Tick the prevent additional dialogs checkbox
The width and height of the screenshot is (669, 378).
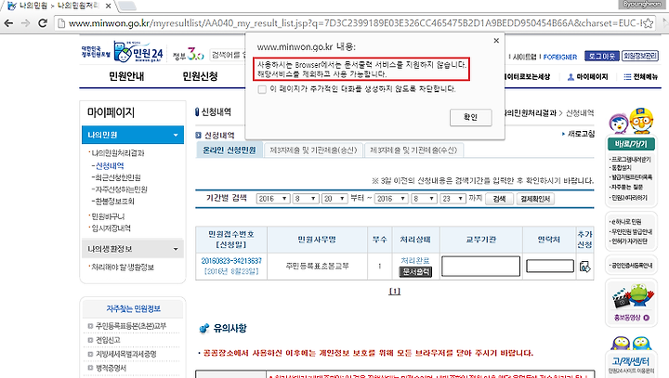262,89
